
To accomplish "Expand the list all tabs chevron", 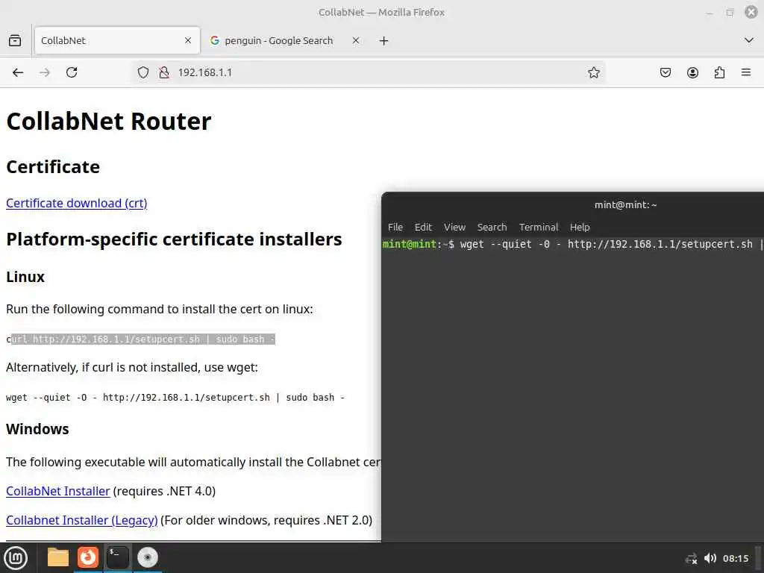I will pos(749,40).
